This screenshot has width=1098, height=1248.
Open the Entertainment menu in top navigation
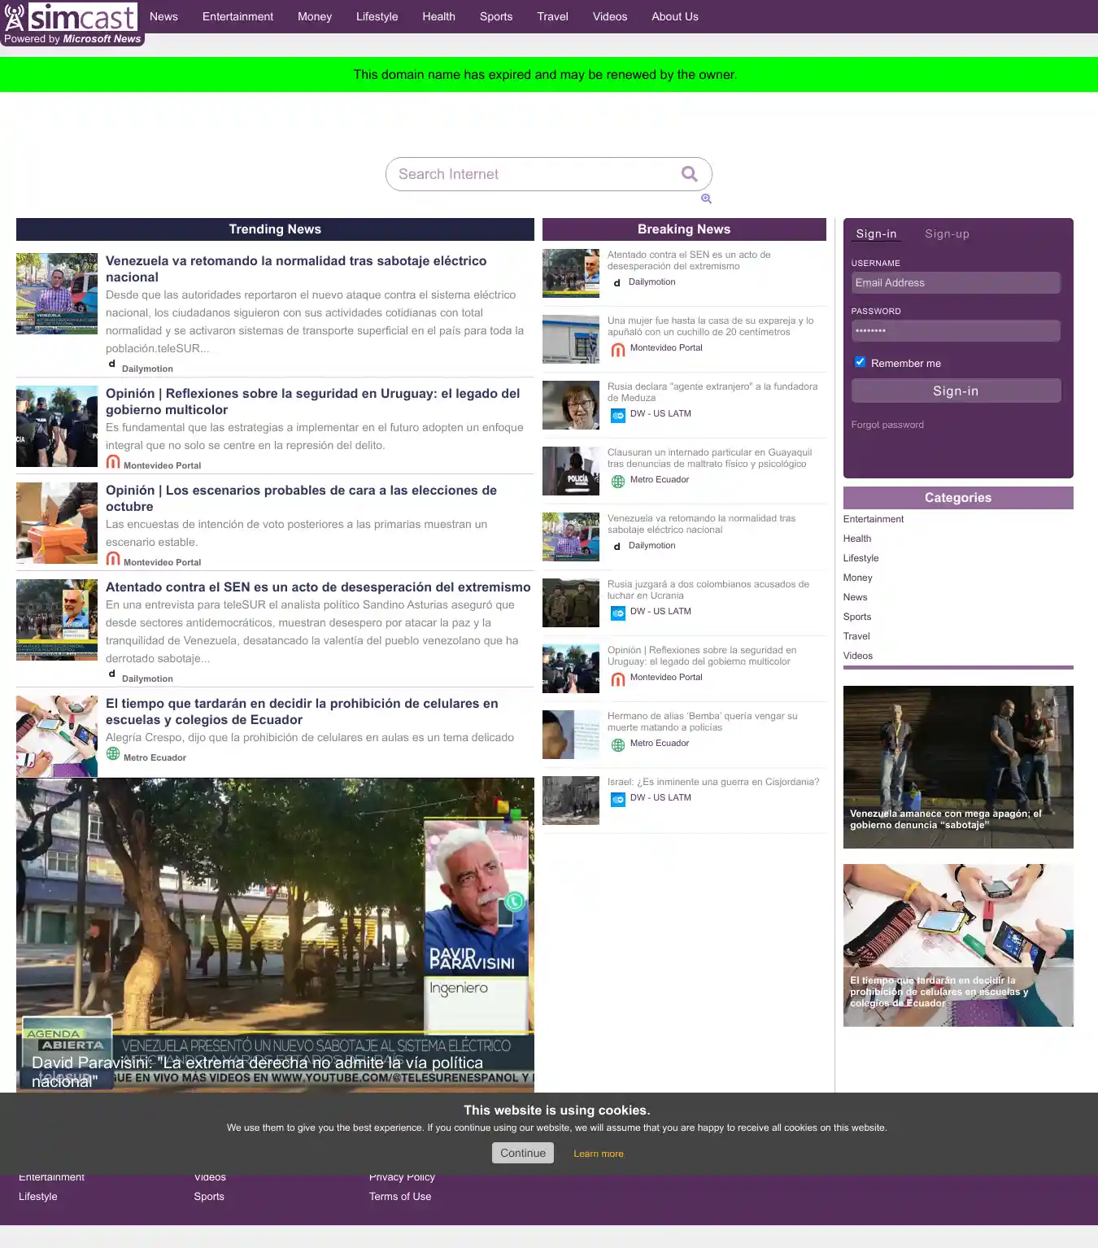pyautogui.click(x=237, y=16)
